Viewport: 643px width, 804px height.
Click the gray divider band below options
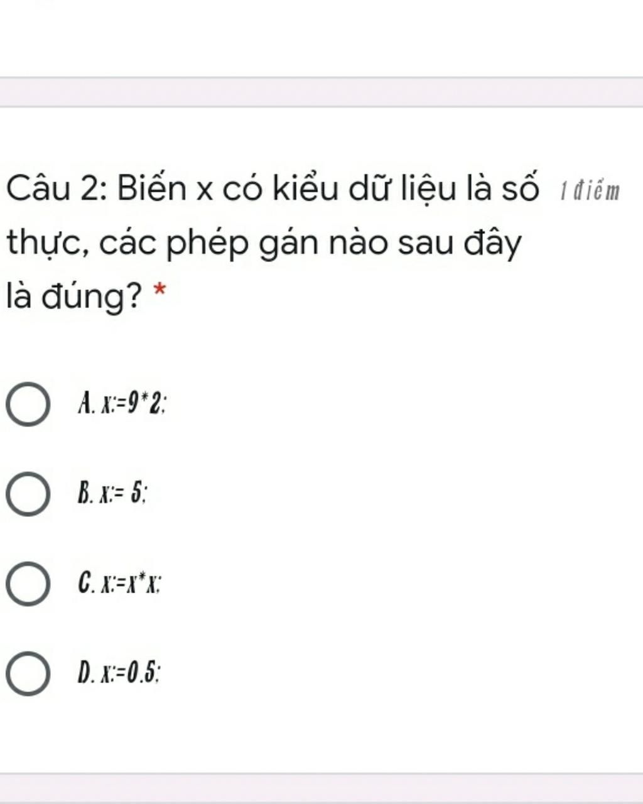pos(321,788)
